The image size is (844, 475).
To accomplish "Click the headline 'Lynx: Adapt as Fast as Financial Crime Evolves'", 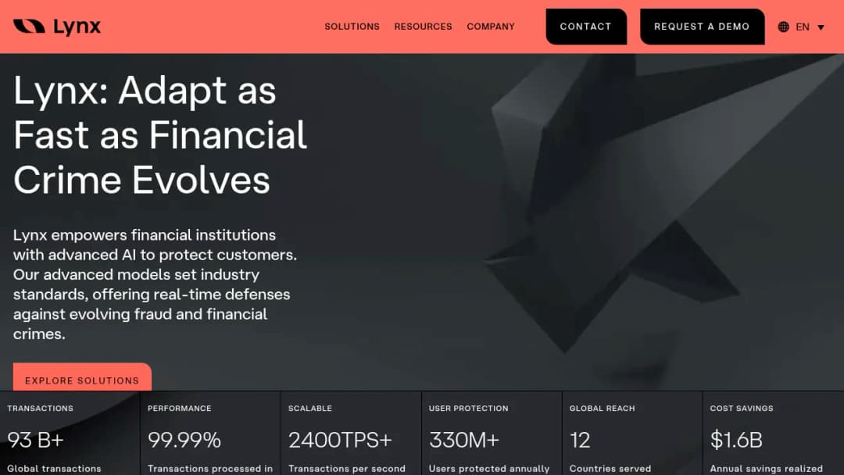I will click(160, 134).
